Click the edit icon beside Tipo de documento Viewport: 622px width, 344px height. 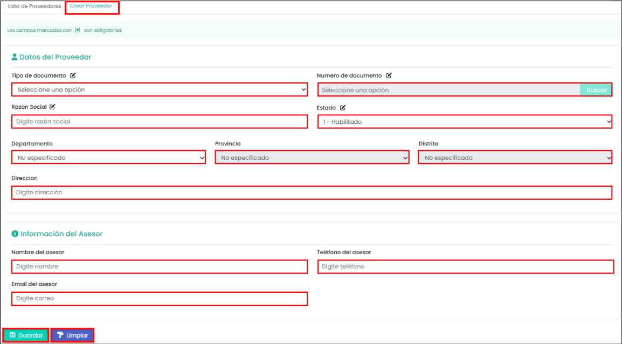[73, 76]
